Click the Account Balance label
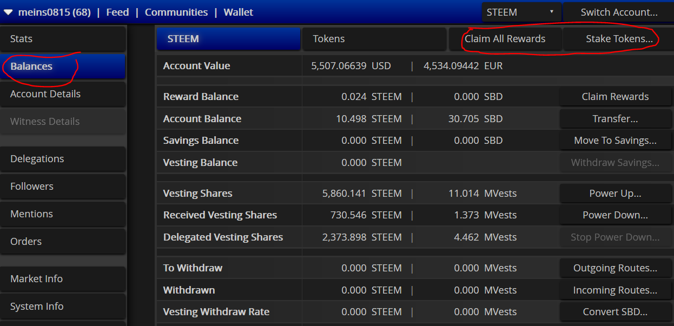Image resolution: width=674 pixels, height=326 pixels. 202,119
